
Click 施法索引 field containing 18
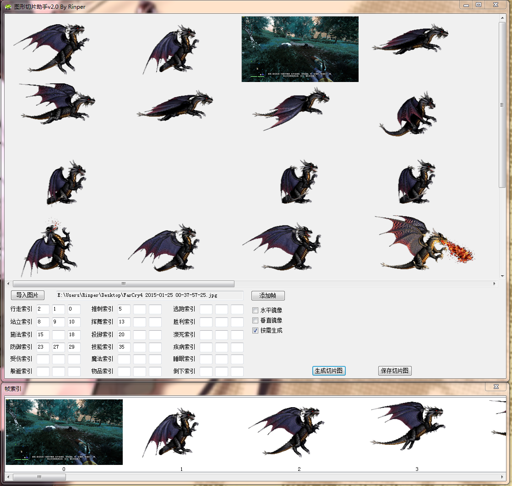click(x=74, y=334)
